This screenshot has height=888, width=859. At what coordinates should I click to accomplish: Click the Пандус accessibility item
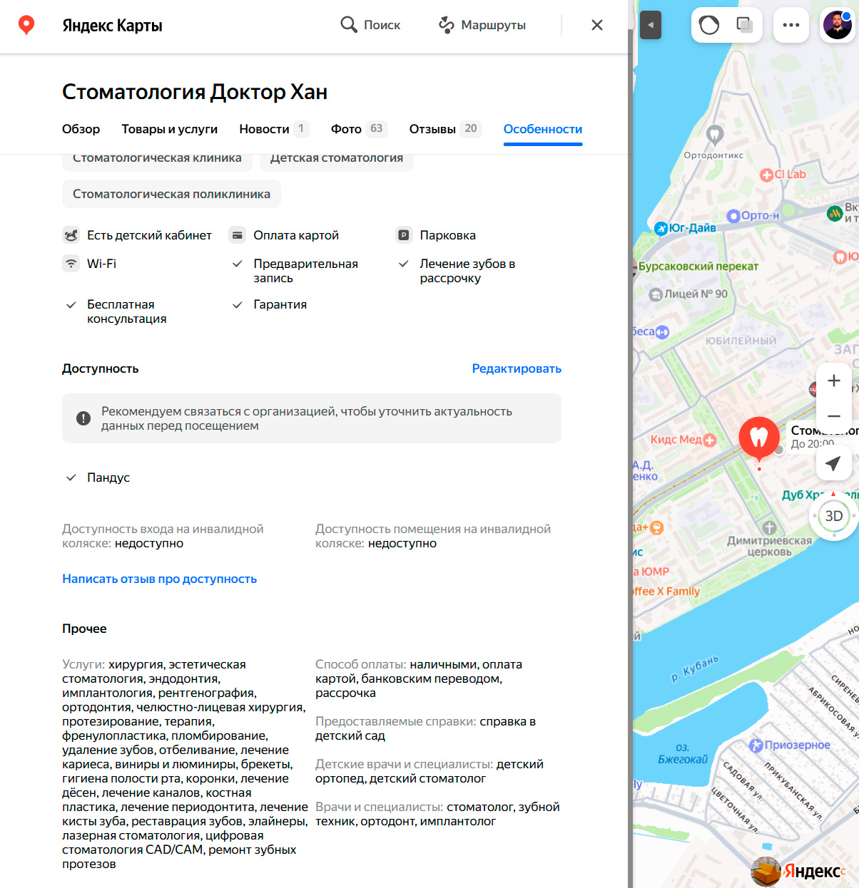tap(108, 477)
